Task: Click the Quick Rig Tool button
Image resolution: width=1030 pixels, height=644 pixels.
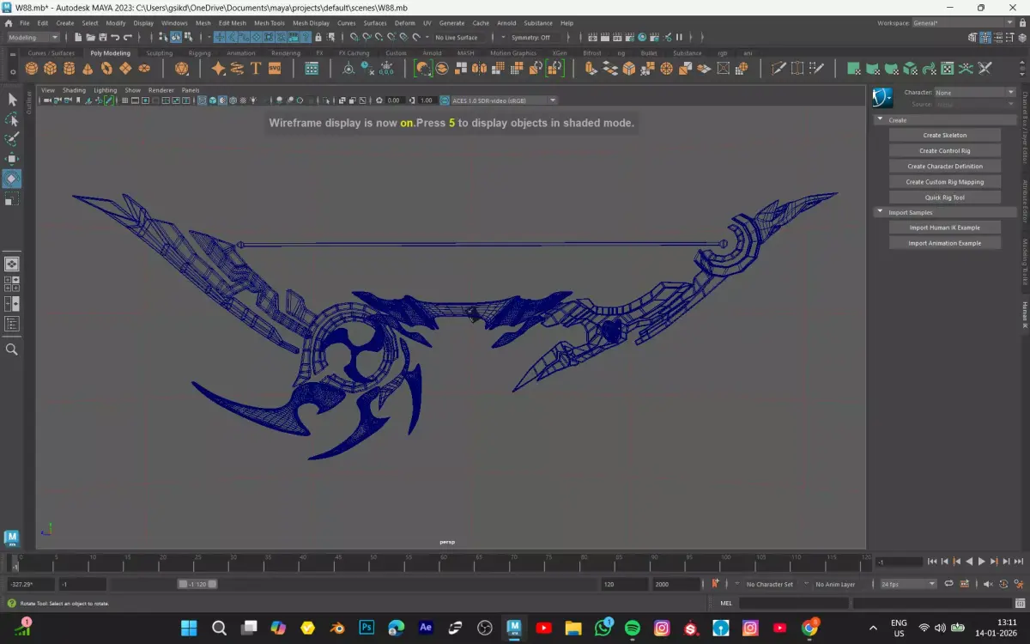Action: pyautogui.click(x=944, y=197)
